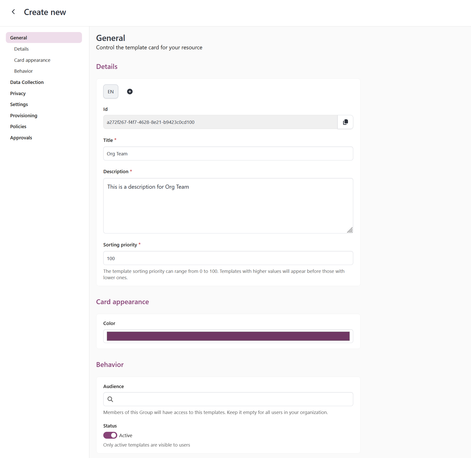Add a new language with plus icon
The height and width of the screenshot is (458, 471).
tap(130, 92)
